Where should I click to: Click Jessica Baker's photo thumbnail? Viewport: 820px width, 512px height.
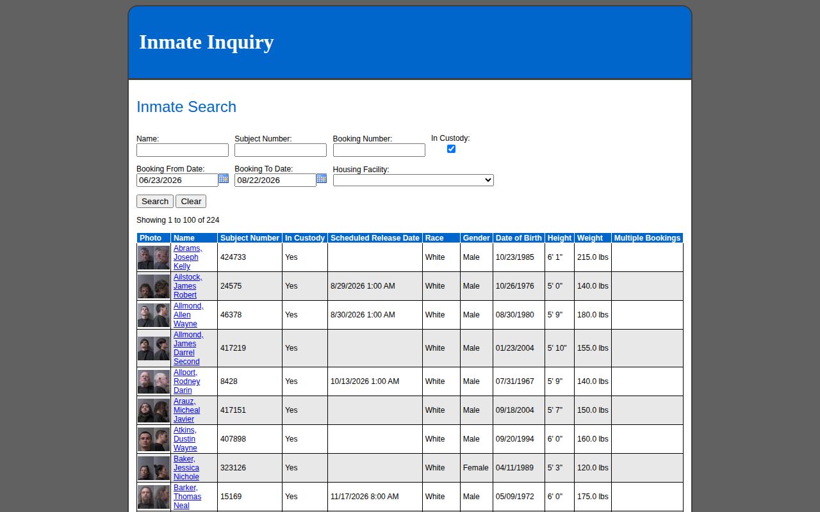click(x=154, y=468)
